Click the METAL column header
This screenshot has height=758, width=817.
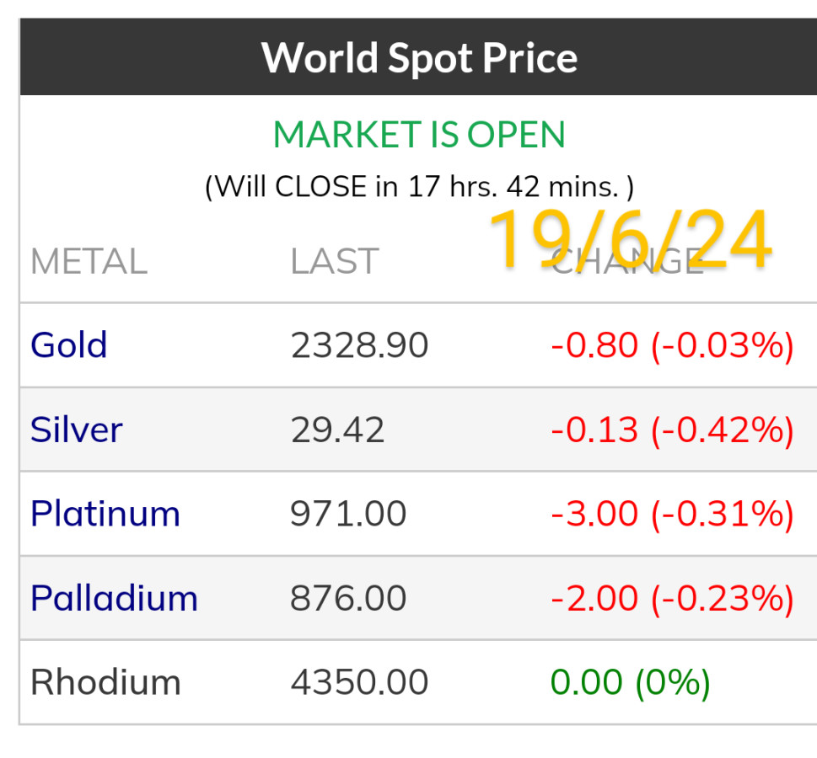coord(89,262)
